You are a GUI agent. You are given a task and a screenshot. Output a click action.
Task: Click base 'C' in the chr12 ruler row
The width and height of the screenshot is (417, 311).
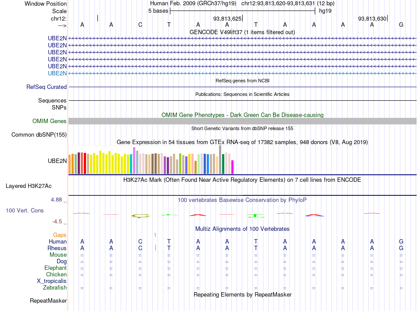[140, 25]
